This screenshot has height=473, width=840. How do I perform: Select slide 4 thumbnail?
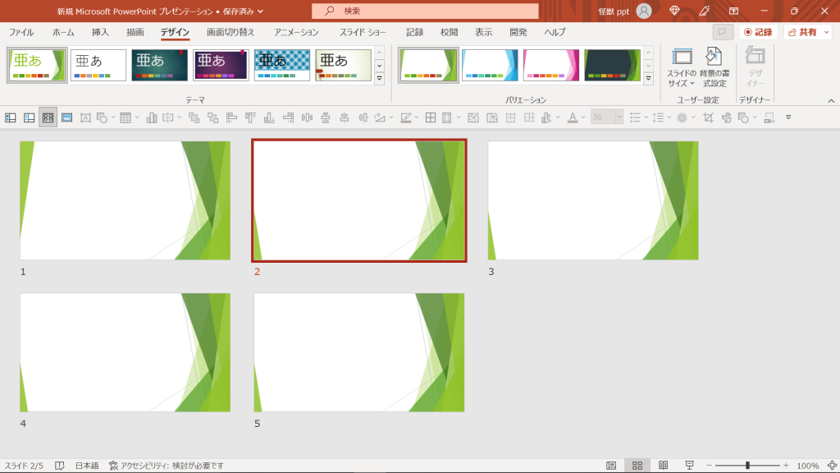click(125, 352)
